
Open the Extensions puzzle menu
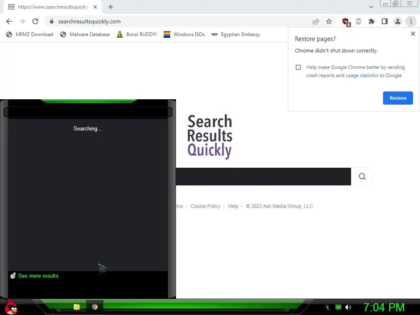tap(372, 21)
